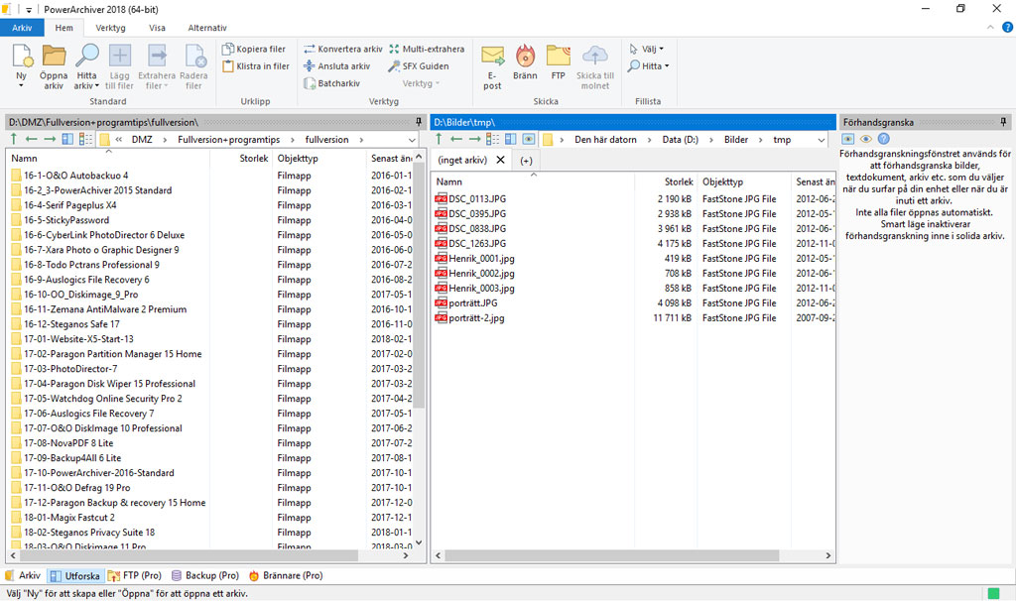Screen dimensions: 1016x601
Task: Open the Ny button dropdown arrow
Action: 21,85
